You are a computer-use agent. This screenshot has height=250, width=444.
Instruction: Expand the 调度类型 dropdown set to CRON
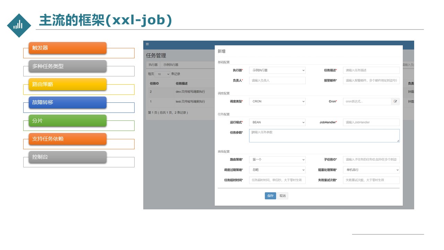point(277,101)
